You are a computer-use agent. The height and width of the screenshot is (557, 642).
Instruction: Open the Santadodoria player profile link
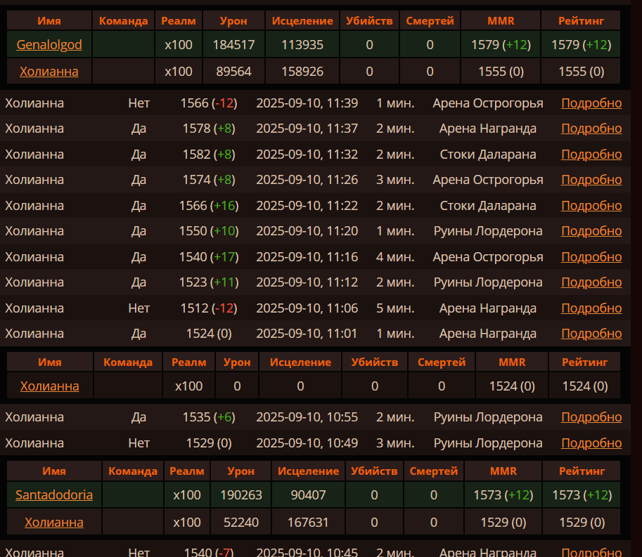[54, 495]
